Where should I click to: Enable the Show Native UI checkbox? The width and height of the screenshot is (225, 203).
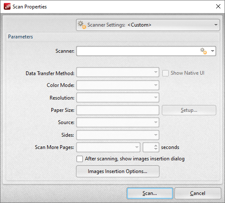coord(165,73)
